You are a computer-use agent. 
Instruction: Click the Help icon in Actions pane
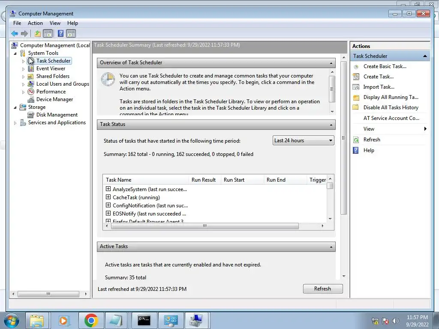pos(356,150)
